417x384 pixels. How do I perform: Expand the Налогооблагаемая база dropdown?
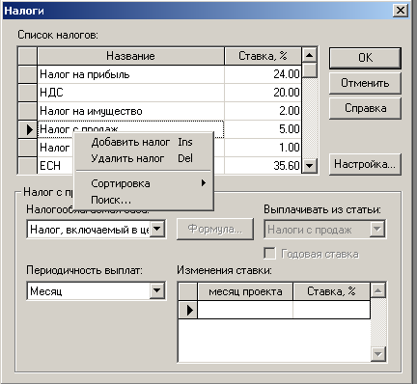(x=157, y=230)
